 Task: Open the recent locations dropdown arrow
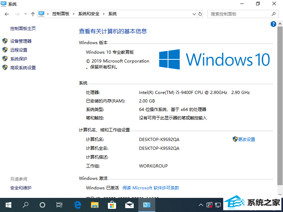[x=25, y=14]
